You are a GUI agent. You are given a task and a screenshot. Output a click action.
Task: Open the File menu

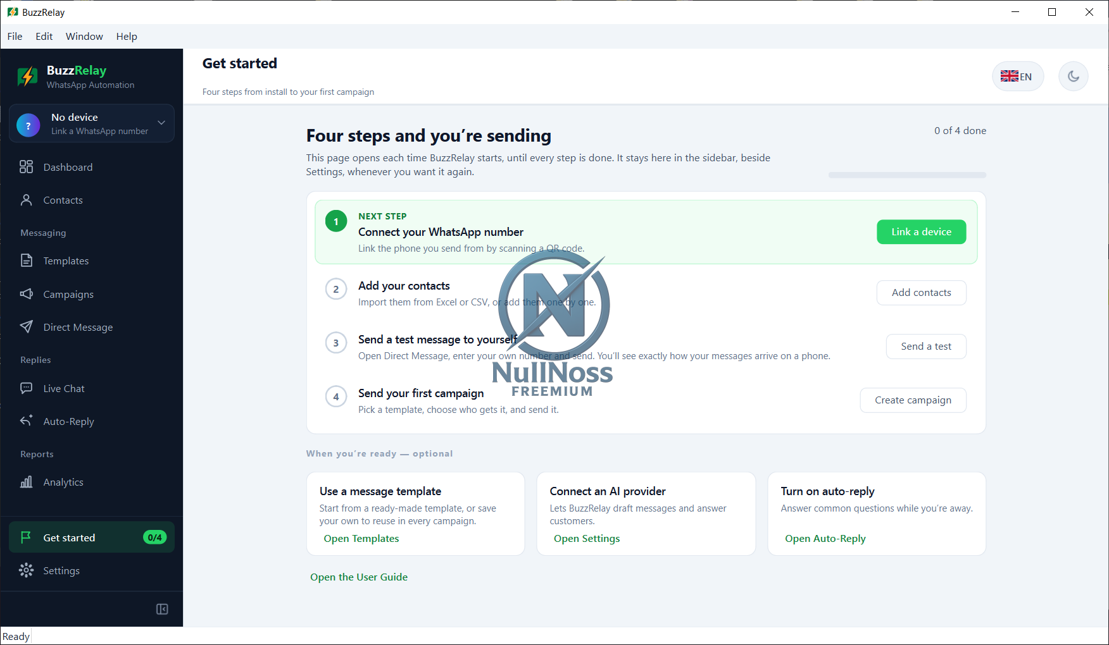pos(15,36)
